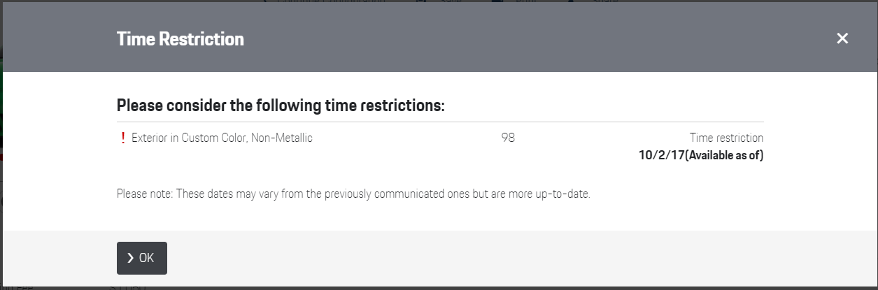Click the "Please note:" disclaimer start
The height and width of the screenshot is (290, 878).
click(145, 194)
